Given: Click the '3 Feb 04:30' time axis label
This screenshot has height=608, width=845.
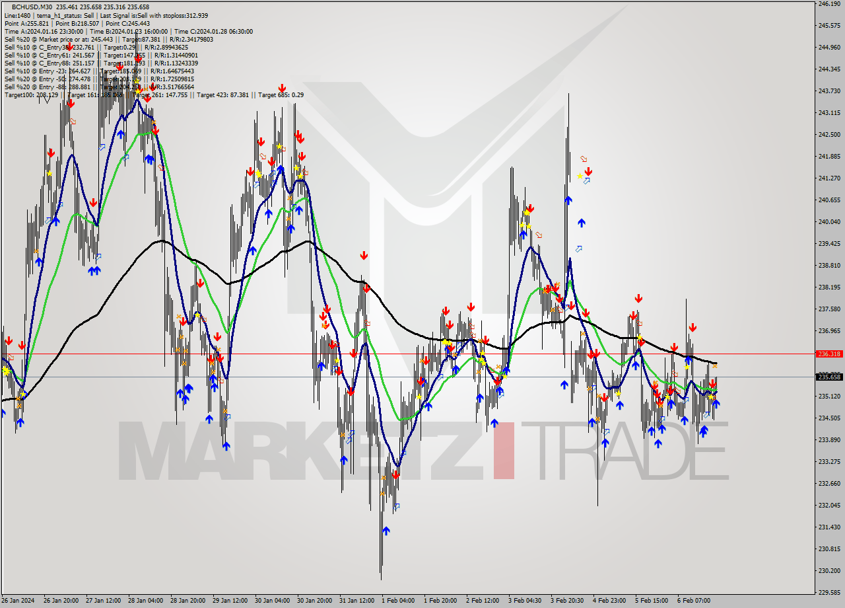Looking at the screenshot, I should (x=525, y=601).
